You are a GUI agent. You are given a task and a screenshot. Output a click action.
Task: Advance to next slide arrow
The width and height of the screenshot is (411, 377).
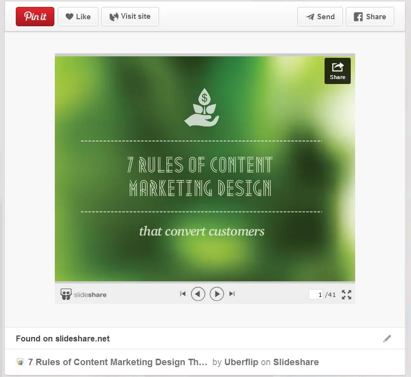(217, 294)
